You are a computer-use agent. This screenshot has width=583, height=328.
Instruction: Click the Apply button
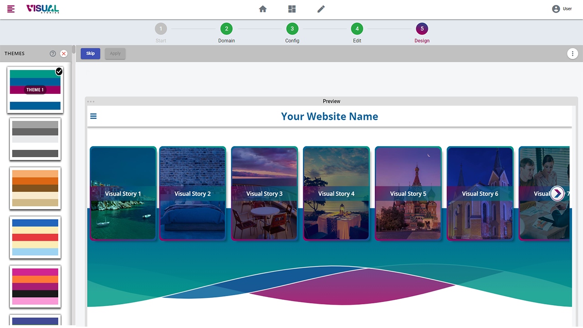[x=115, y=53]
